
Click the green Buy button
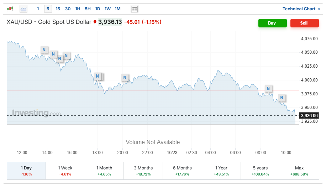coord(272,23)
